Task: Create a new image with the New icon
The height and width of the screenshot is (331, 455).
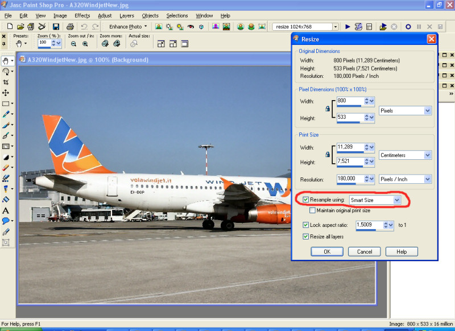Action: click(10, 27)
